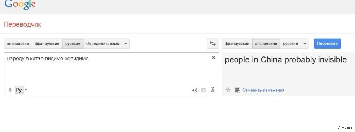Clear source text with the X icon
Image resolution: width=355 pixels, height=132 pixels.
coord(214,58)
